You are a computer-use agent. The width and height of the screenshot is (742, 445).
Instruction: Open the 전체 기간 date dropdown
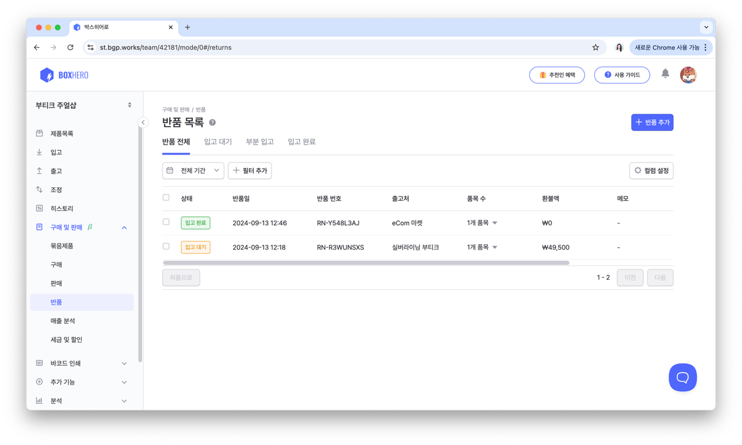pos(193,171)
